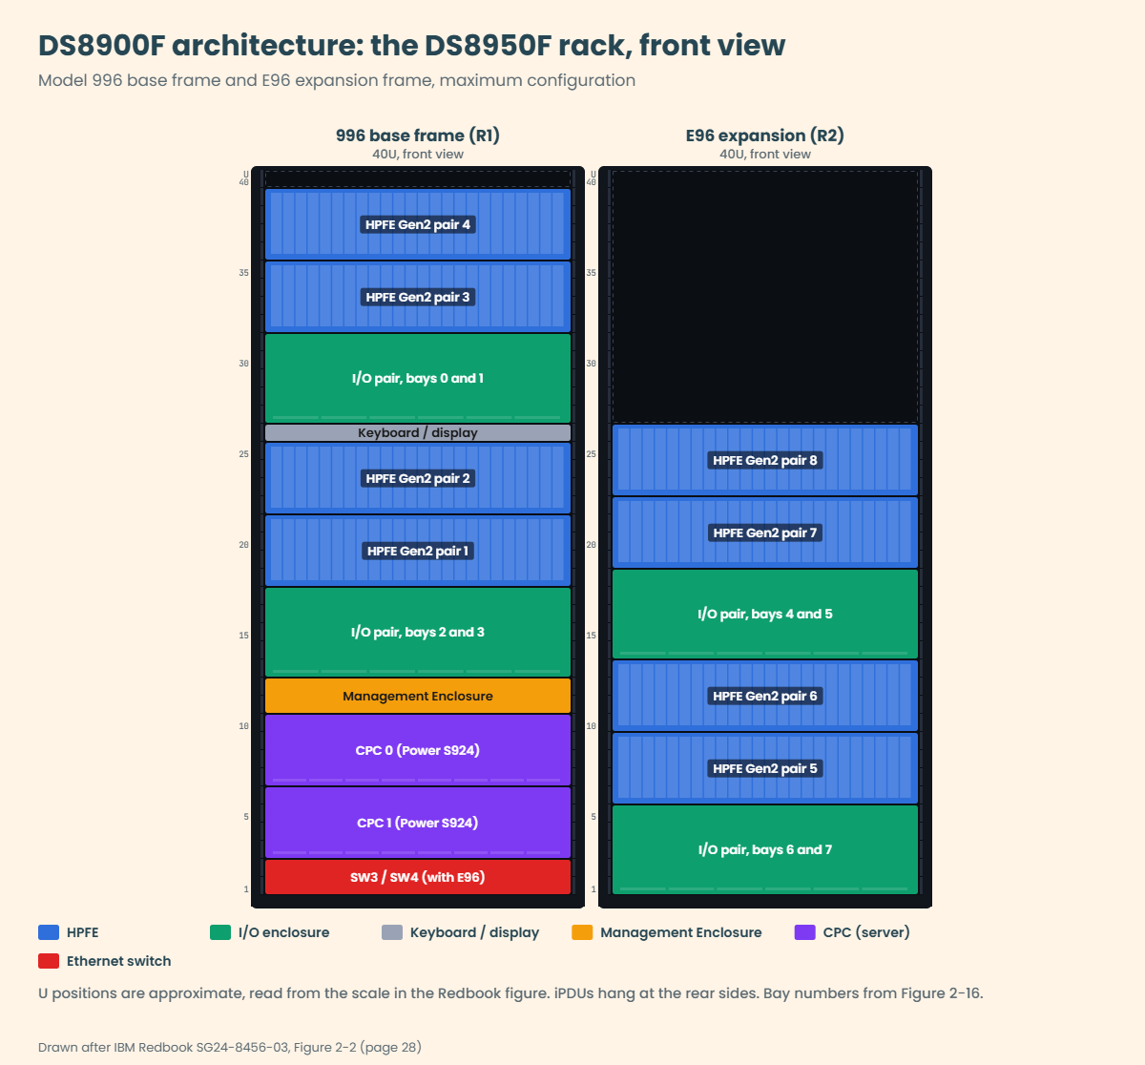Image resolution: width=1145 pixels, height=1065 pixels.
Task: Click the SW3 / SW4 (with E96) switch block
Action: click(418, 877)
